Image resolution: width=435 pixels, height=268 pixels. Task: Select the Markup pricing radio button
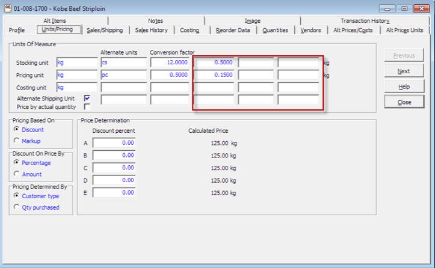pyautogui.click(x=16, y=141)
